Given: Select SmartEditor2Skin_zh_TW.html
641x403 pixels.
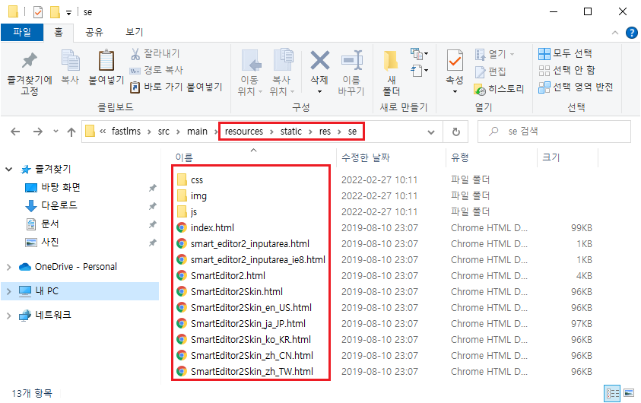Looking at the screenshot, I should [x=252, y=372].
